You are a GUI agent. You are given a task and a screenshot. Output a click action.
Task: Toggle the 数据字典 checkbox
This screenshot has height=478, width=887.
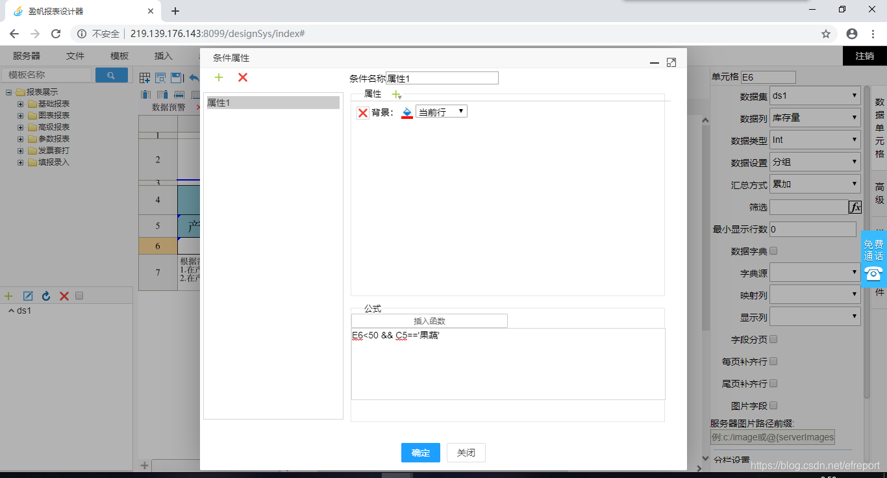[x=773, y=251]
